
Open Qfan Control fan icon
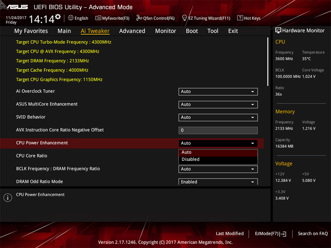tap(139, 18)
